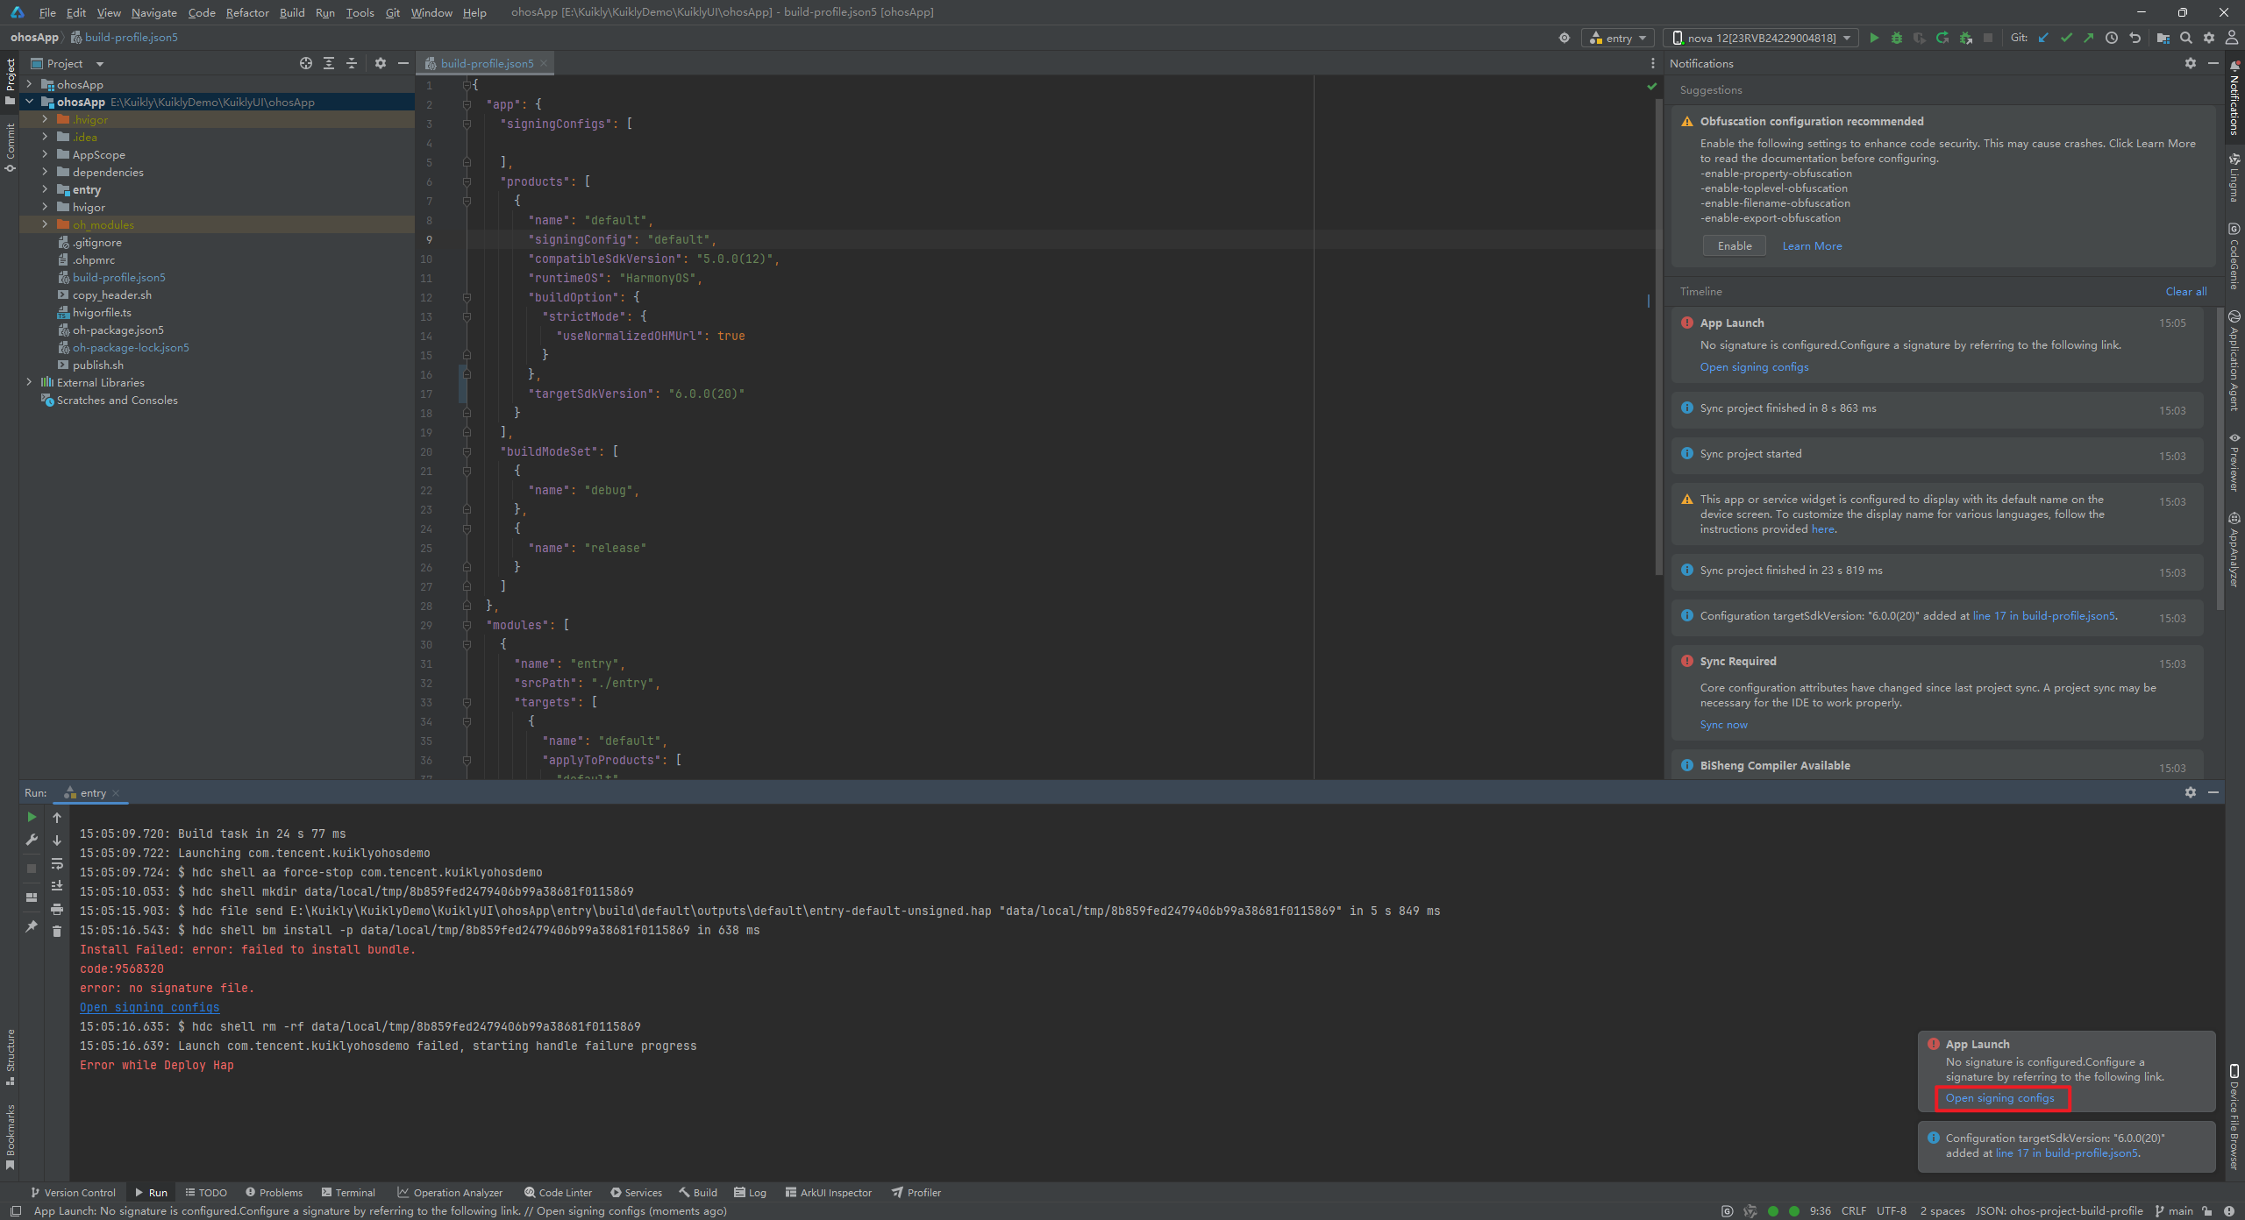Open Git history with the clock icon
Viewport: 2245px width, 1220px height.
tap(2112, 38)
